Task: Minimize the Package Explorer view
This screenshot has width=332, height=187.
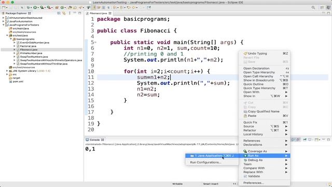Action: [75, 13]
